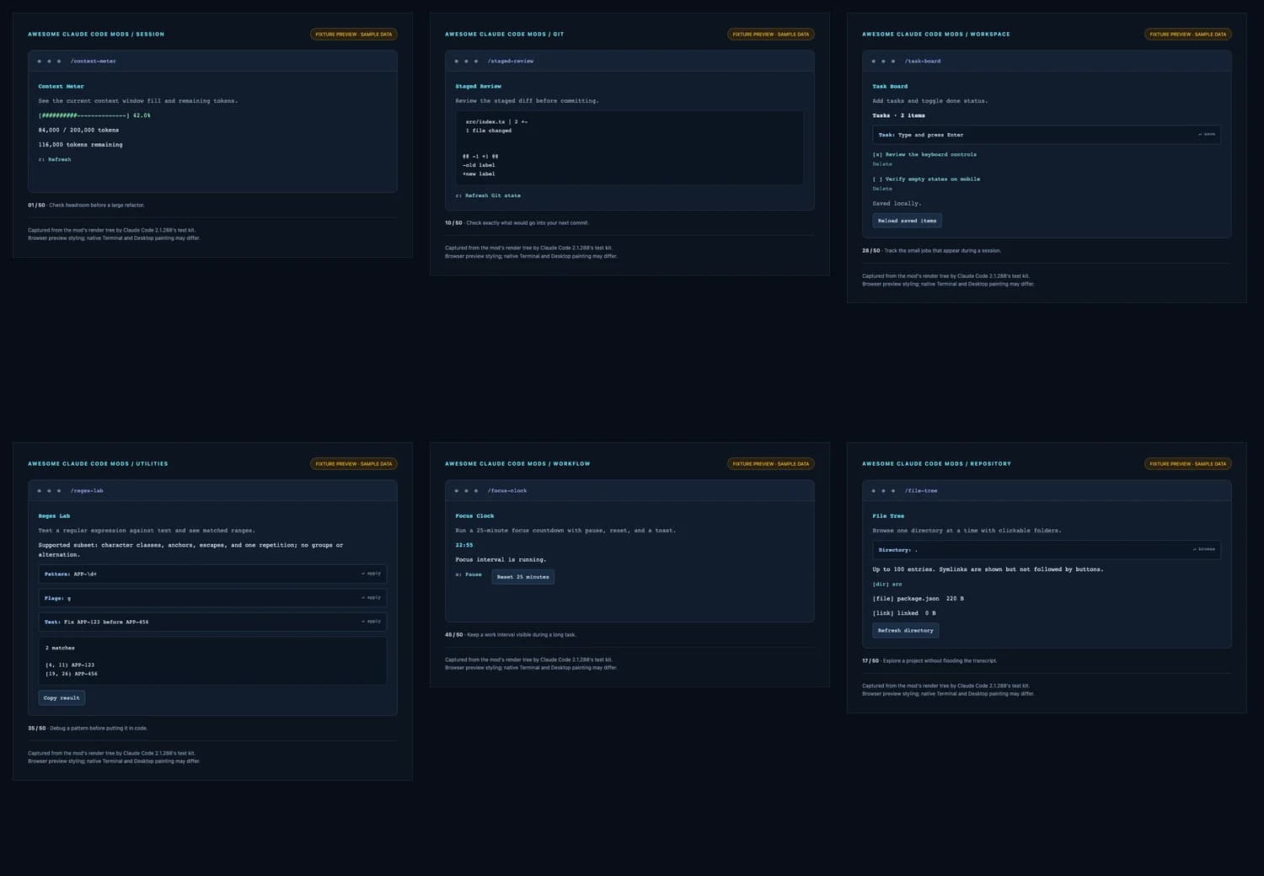Click the context meter progress bar
This screenshot has height=876, width=1264.
point(94,115)
